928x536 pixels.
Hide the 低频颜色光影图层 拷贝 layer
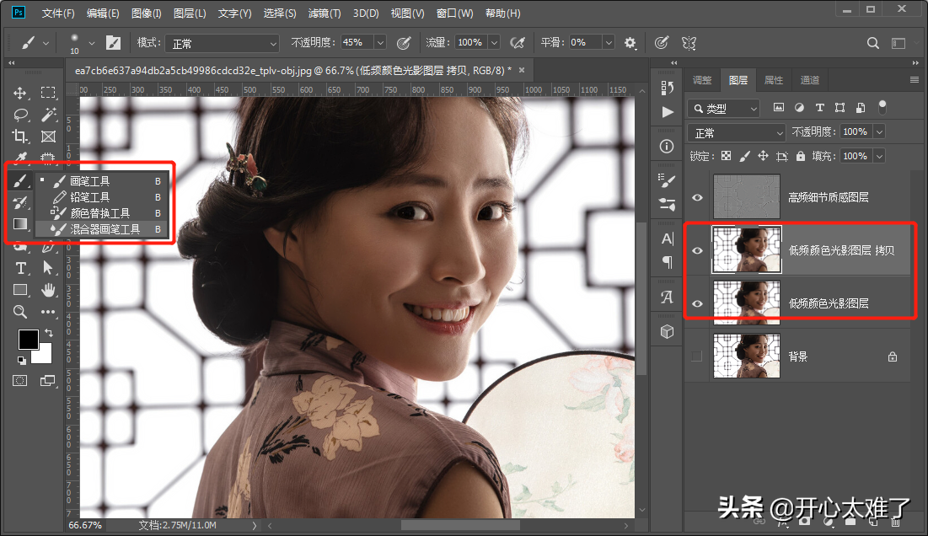coord(697,250)
